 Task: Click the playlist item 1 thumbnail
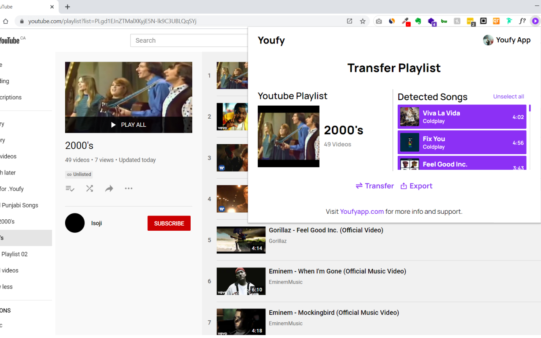232,76
